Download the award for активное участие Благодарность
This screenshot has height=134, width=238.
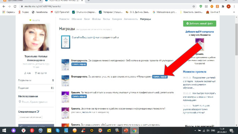pos(160,77)
